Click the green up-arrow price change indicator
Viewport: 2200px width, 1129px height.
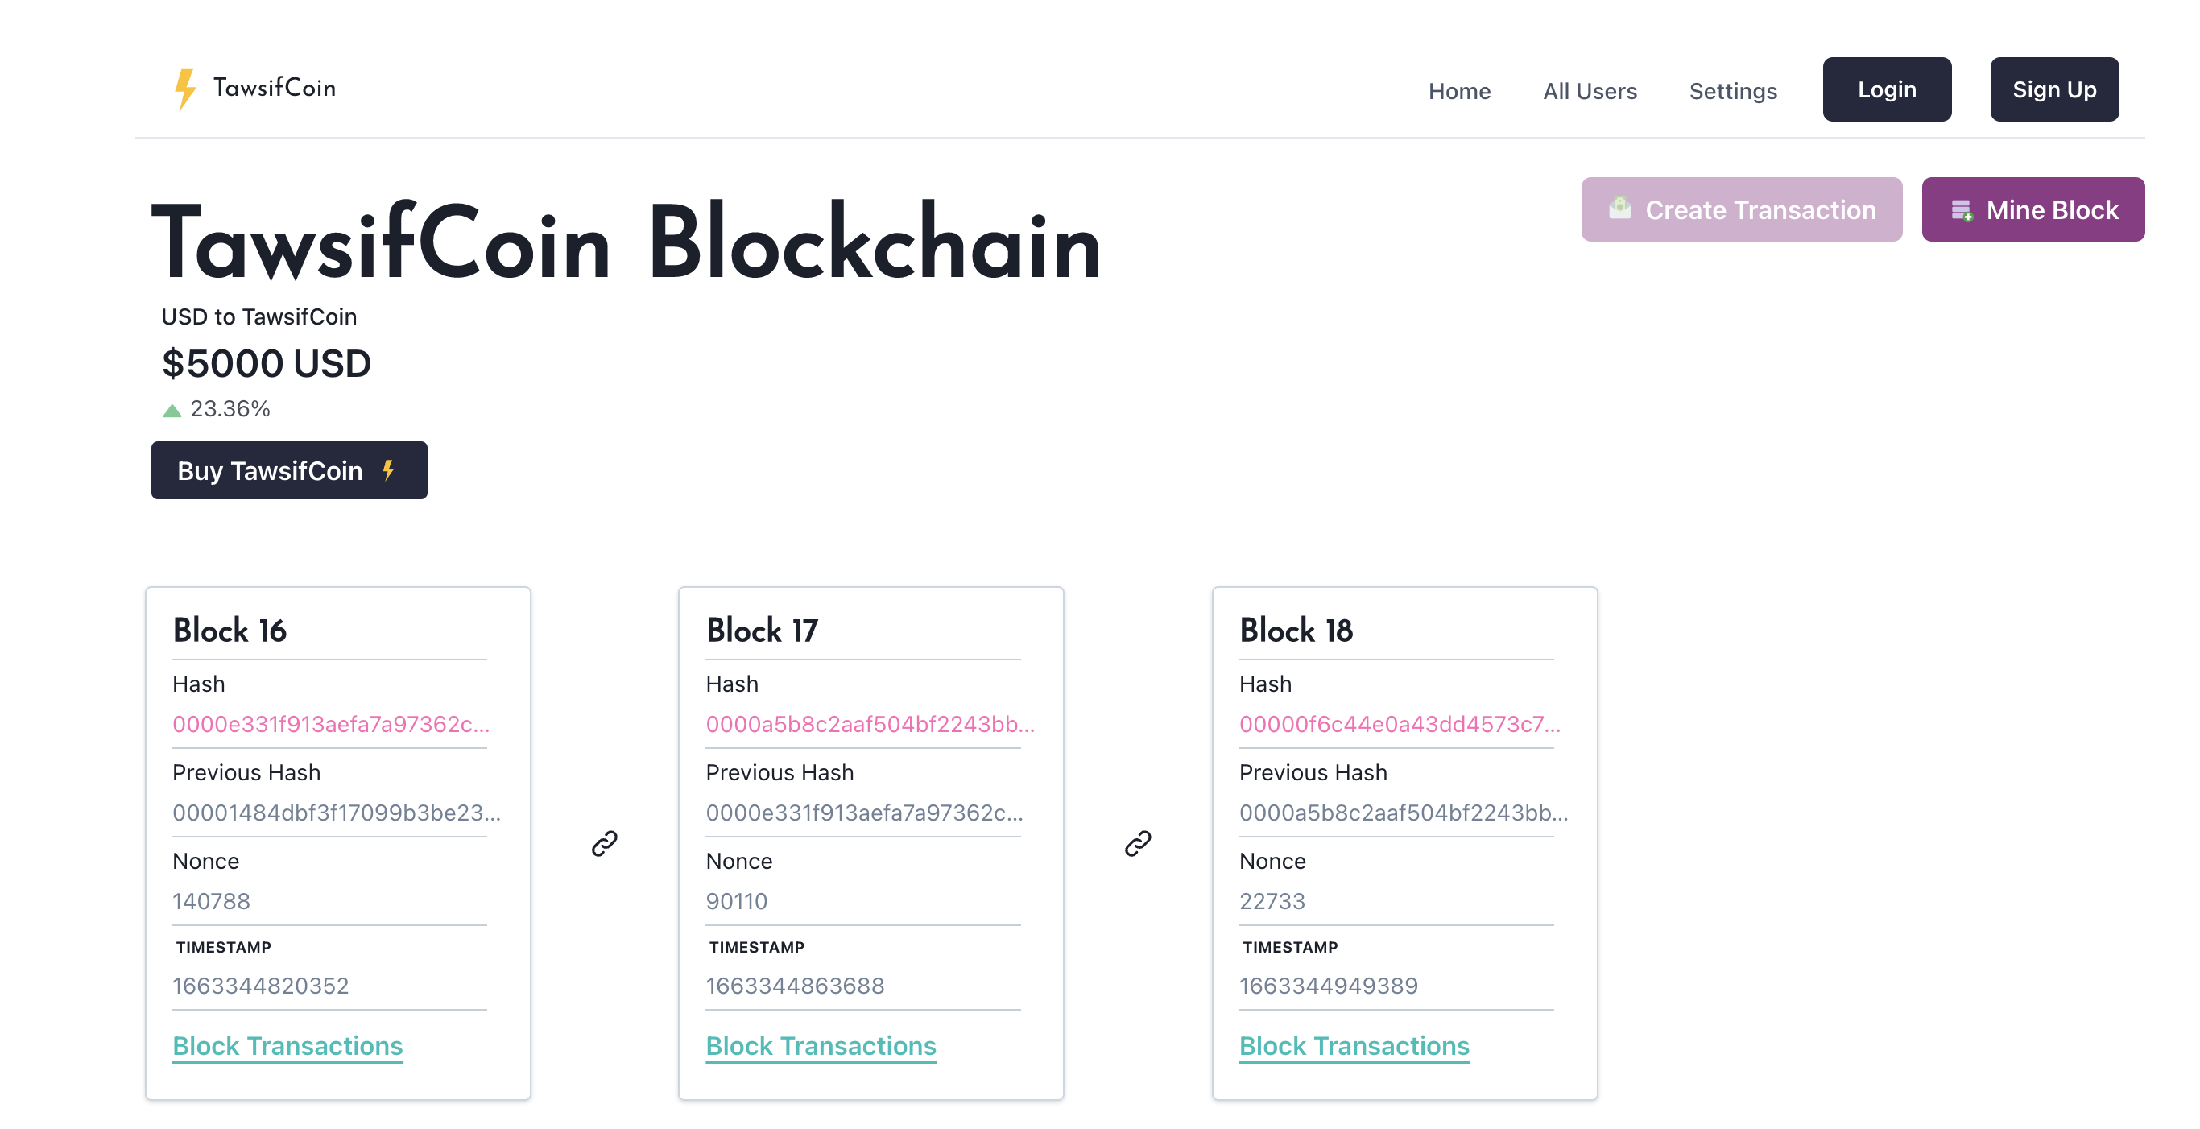pyautogui.click(x=172, y=410)
